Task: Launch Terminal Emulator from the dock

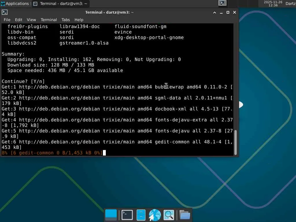Action: coord(127,215)
